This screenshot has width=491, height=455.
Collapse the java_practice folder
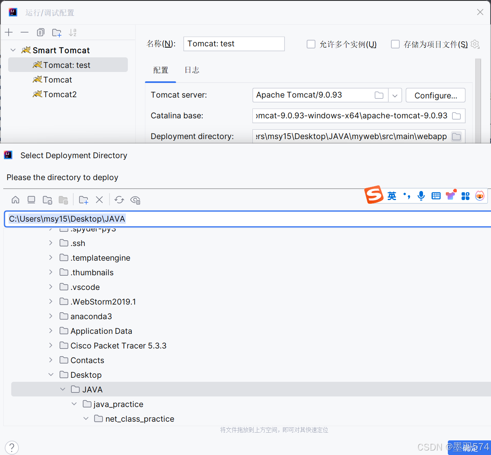point(74,404)
